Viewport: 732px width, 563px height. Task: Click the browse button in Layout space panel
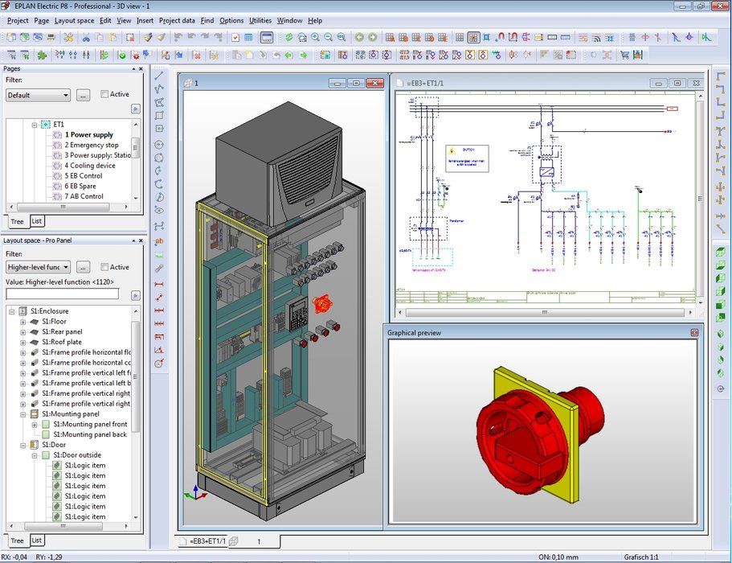click(84, 267)
